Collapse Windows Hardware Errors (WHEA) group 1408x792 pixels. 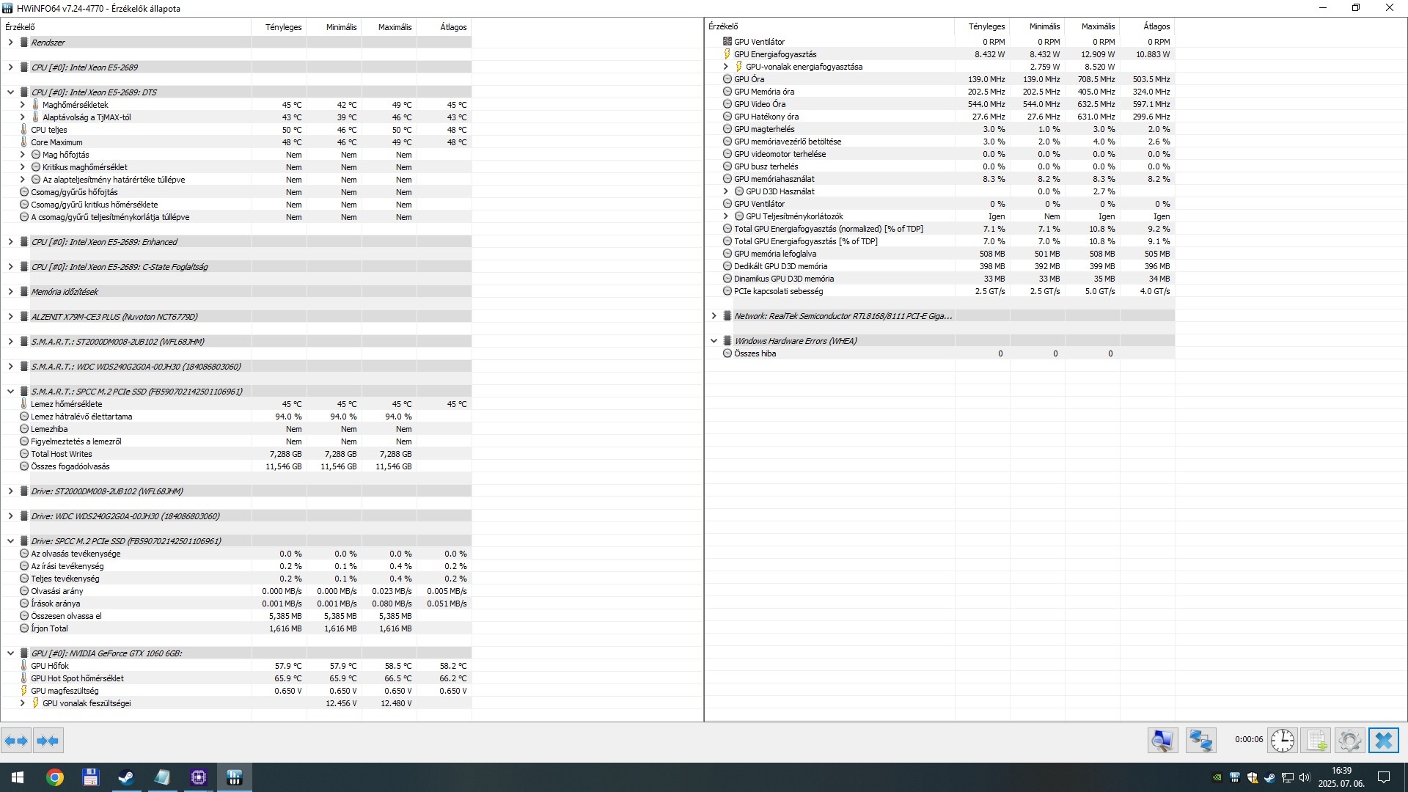(x=714, y=341)
